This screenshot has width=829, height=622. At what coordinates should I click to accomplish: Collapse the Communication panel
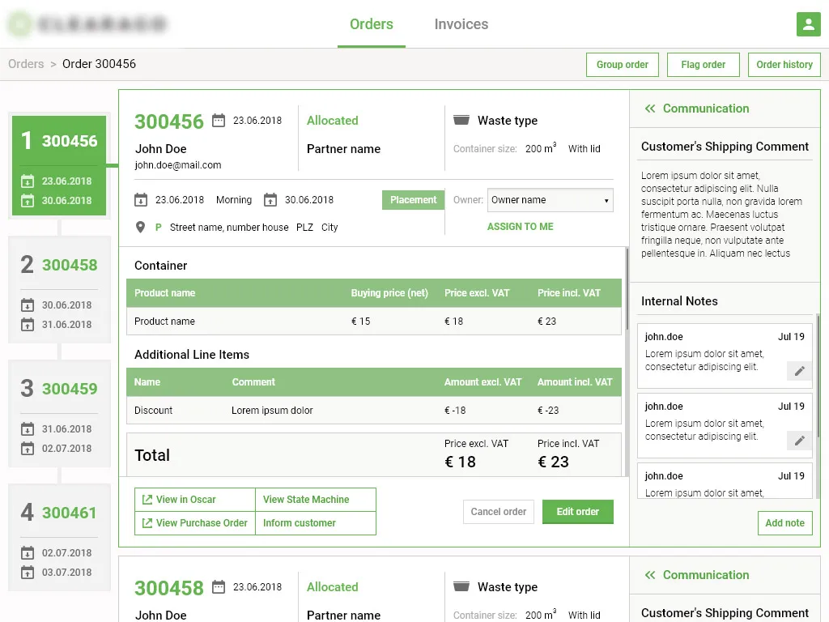[649, 109]
